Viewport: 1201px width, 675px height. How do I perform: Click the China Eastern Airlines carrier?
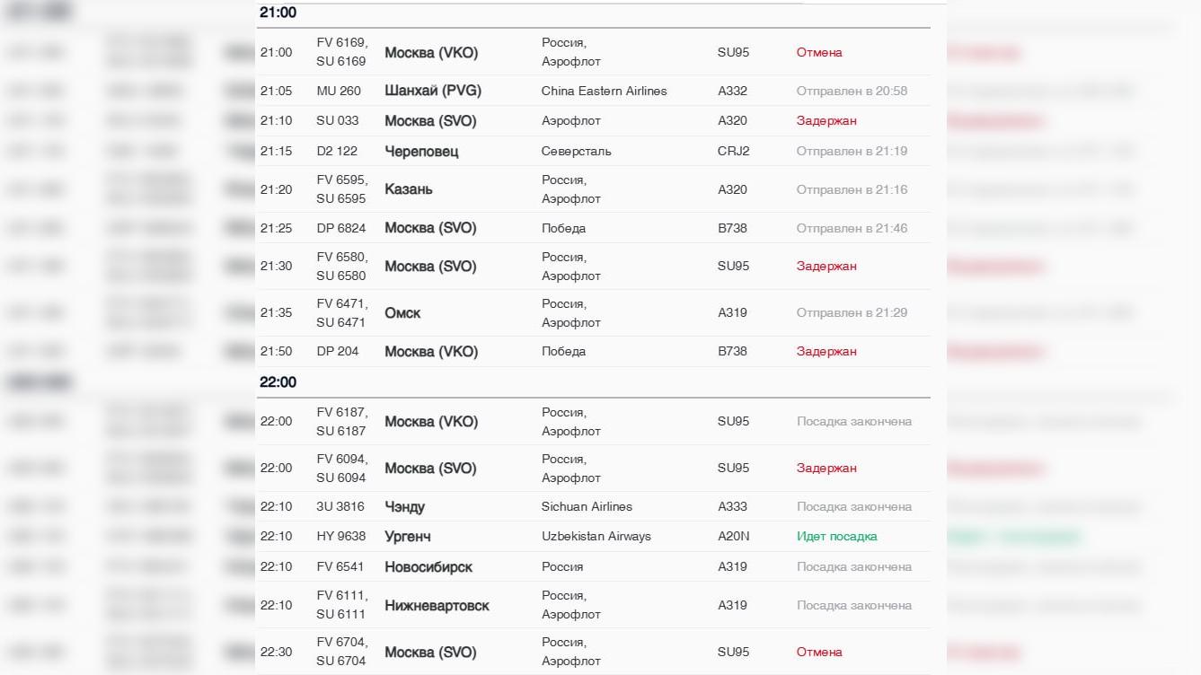coord(604,91)
